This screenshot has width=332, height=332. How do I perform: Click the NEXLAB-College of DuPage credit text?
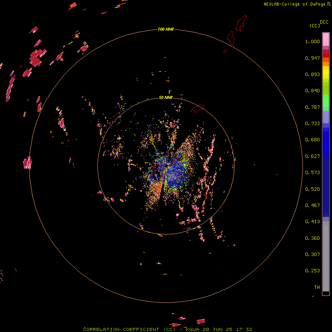coord(294,4)
